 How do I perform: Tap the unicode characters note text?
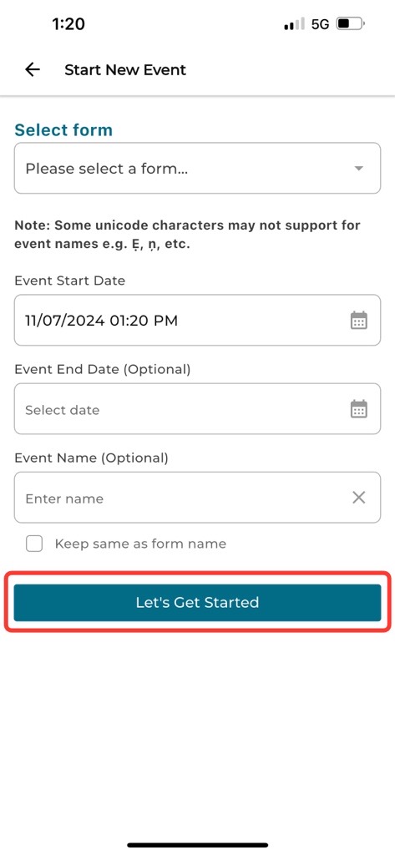(187, 235)
